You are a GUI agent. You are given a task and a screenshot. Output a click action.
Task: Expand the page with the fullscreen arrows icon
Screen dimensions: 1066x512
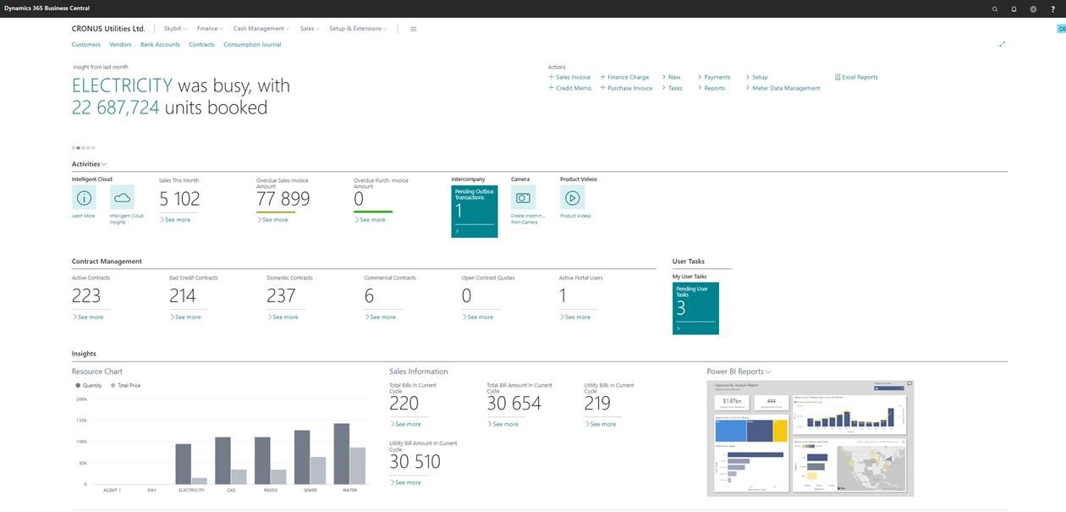click(x=1003, y=44)
